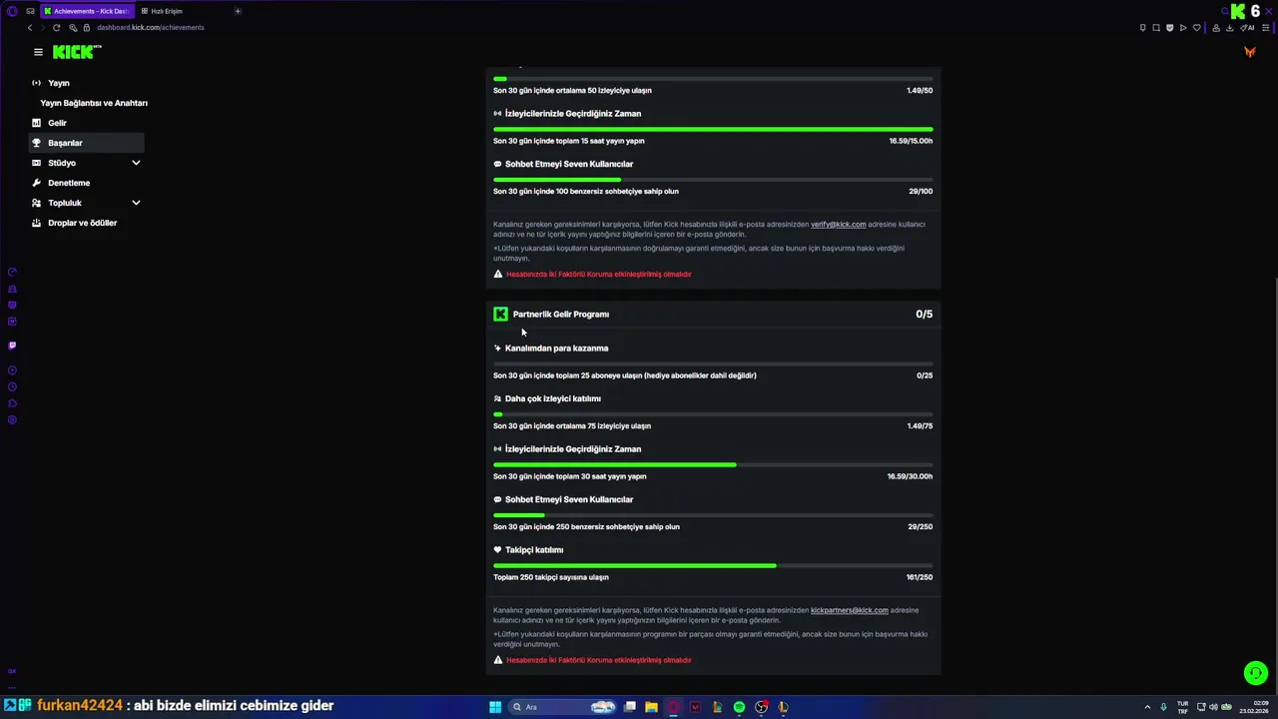Click the Twitch icon in Opera sidebar
1278x719 pixels.
[x=12, y=346]
